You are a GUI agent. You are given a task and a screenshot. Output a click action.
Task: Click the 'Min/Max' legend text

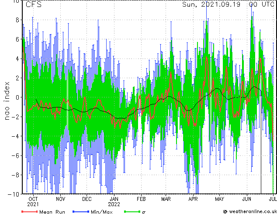101,212
